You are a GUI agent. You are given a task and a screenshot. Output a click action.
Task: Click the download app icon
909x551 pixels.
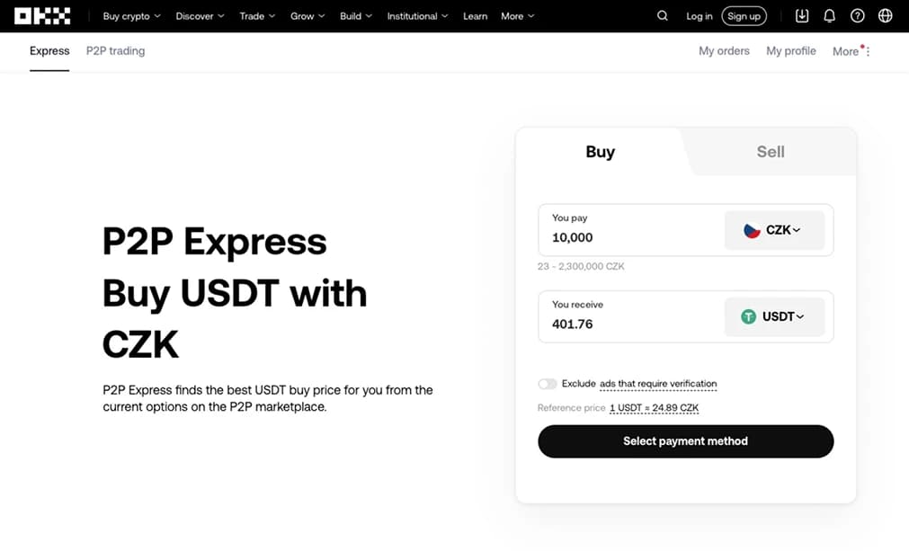pyautogui.click(x=802, y=16)
